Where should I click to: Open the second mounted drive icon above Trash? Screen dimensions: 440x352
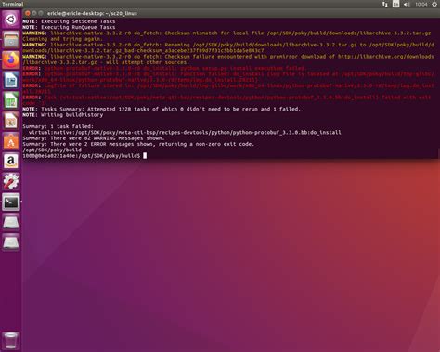click(11, 242)
